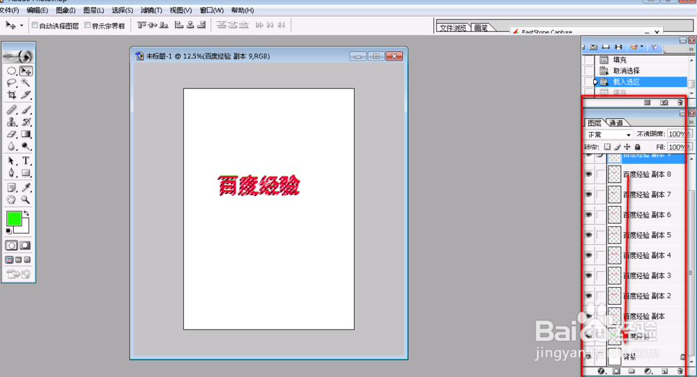Open opacity slider arrow
The image size is (697, 377).
(689, 134)
